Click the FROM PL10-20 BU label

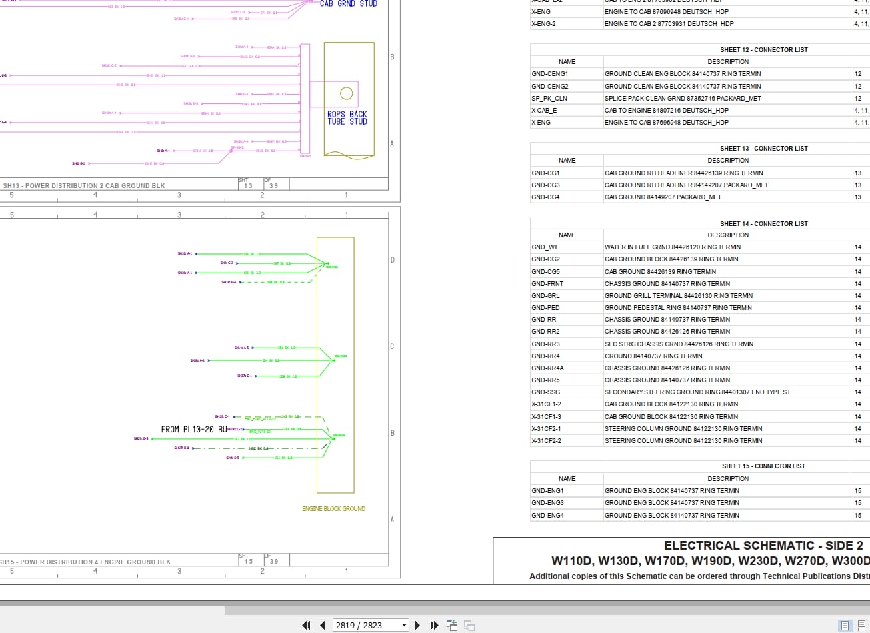pos(194,429)
